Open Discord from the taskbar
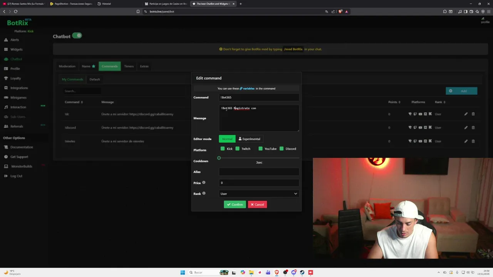This screenshot has width=493, height=277. (x=293, y=272)
